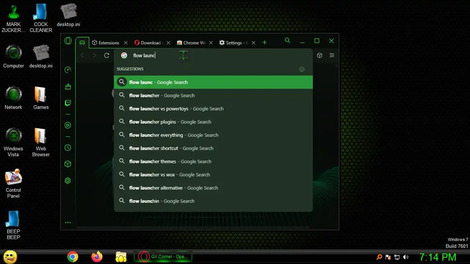This screenshot has width=470, height=264.
Task: Open Settings gear in sidebar
Action: 68,180
